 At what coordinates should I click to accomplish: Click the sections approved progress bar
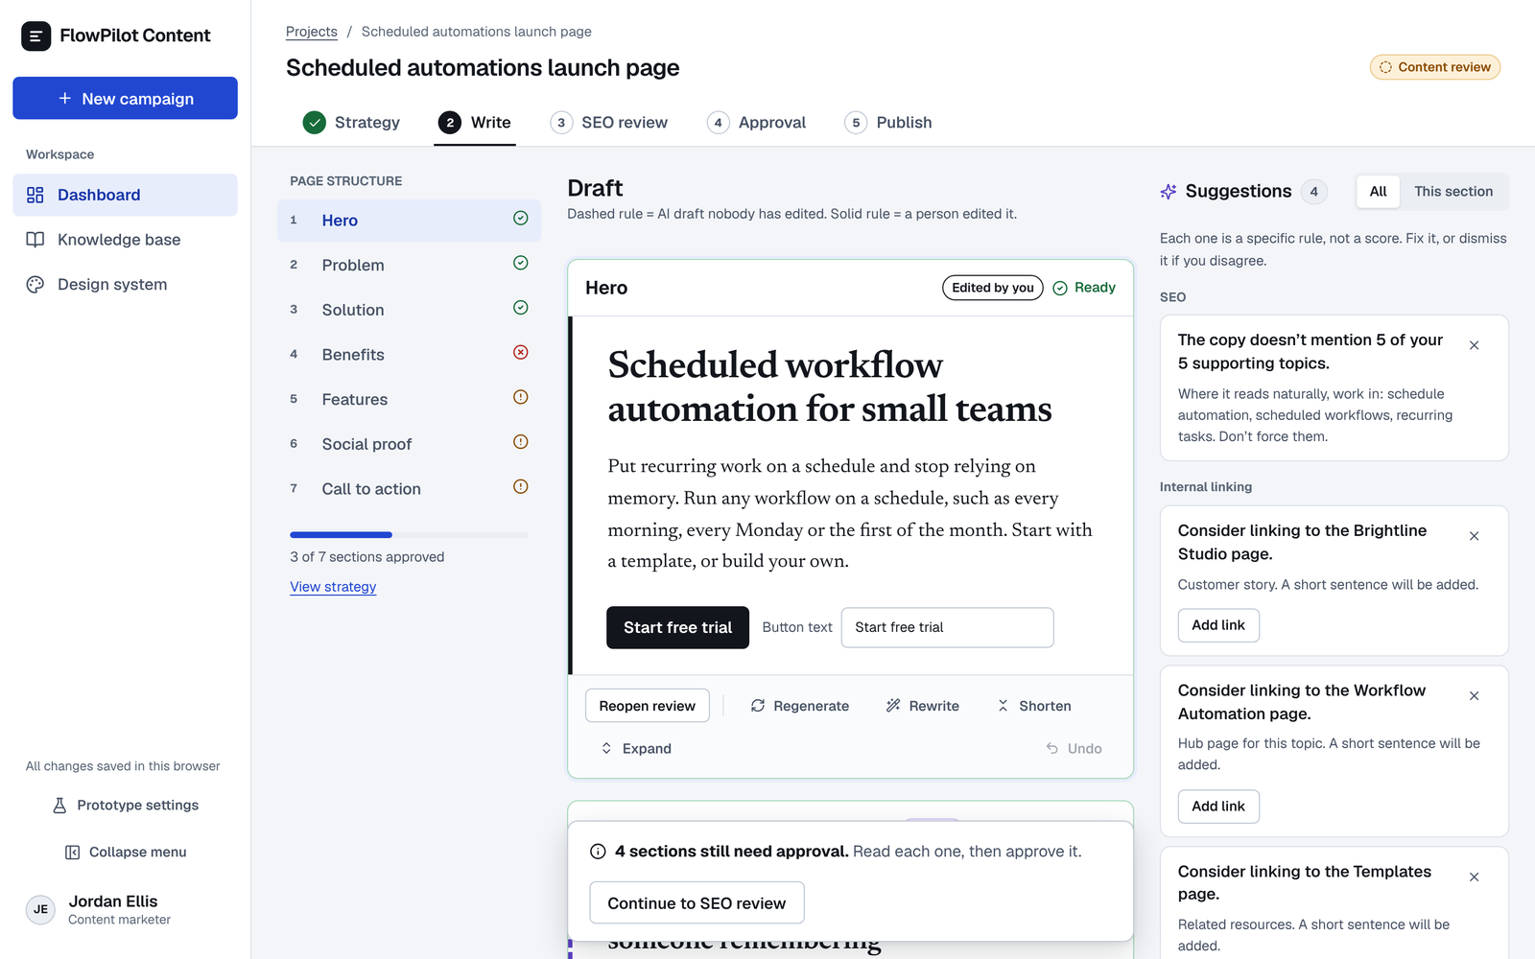410,535
